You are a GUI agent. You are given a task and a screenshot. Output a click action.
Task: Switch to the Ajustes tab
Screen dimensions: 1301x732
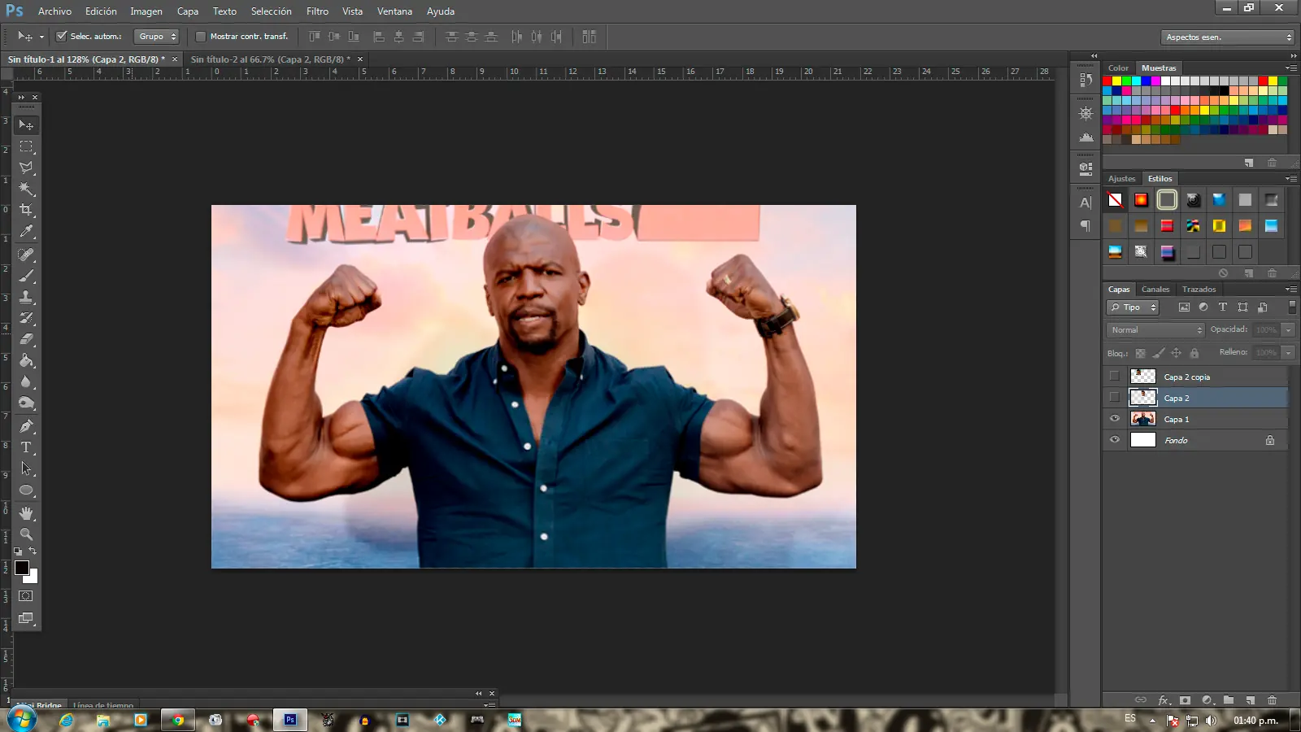pos(1121,179)
